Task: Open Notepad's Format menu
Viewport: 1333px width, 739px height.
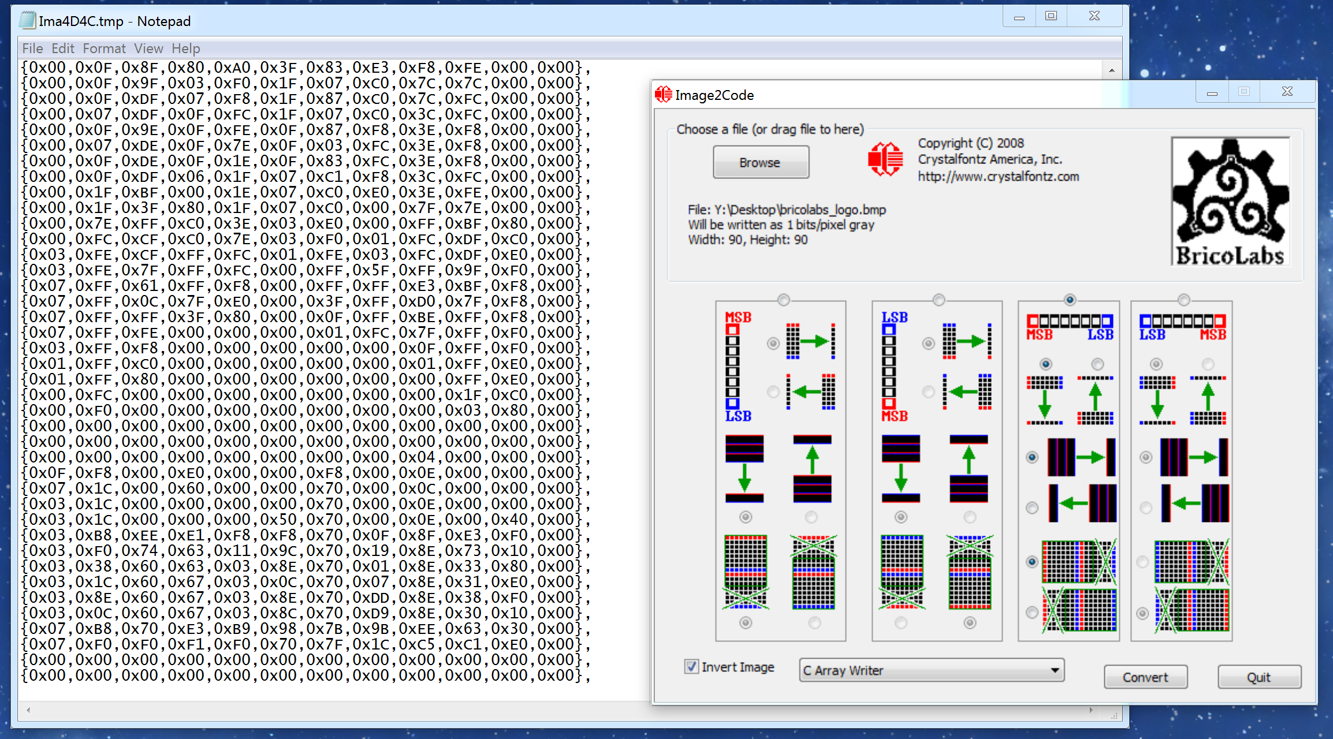Action: click(x=104, y=48)
